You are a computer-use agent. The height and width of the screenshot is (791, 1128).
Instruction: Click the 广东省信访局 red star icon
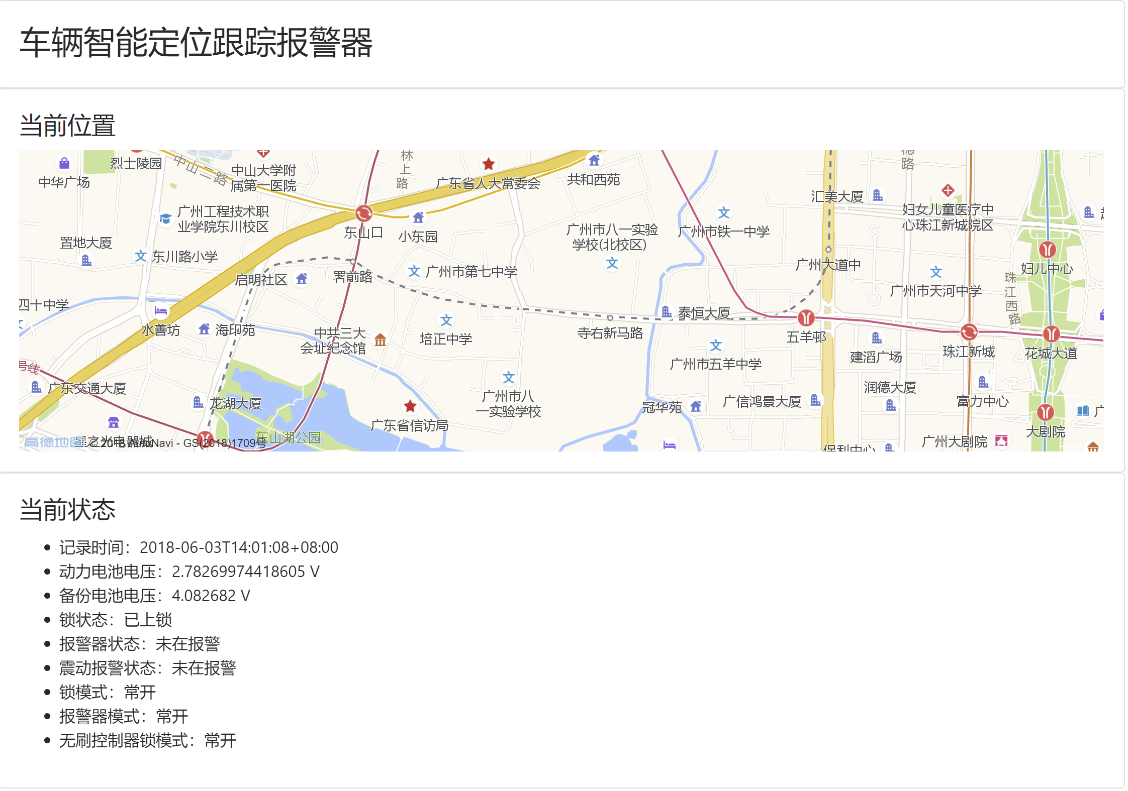[410, 406]
